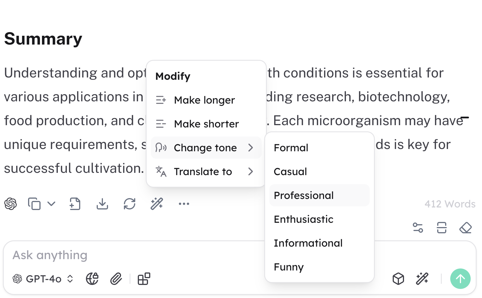Open the settings sliders icon
Screen dimensions: 482x298
click(418, 228)
